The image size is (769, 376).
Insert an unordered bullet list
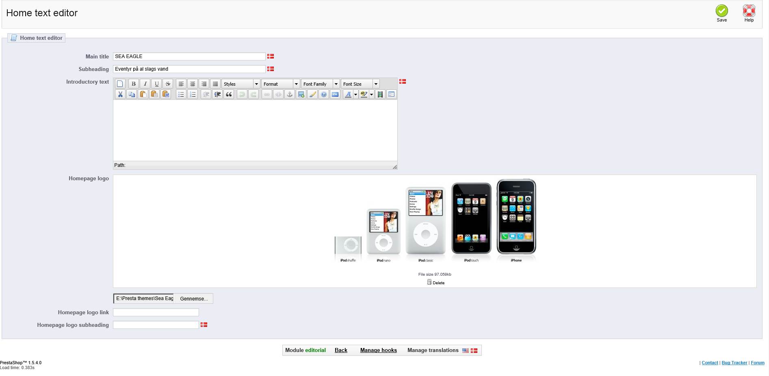pyautogui.click(x=181, y=94)
